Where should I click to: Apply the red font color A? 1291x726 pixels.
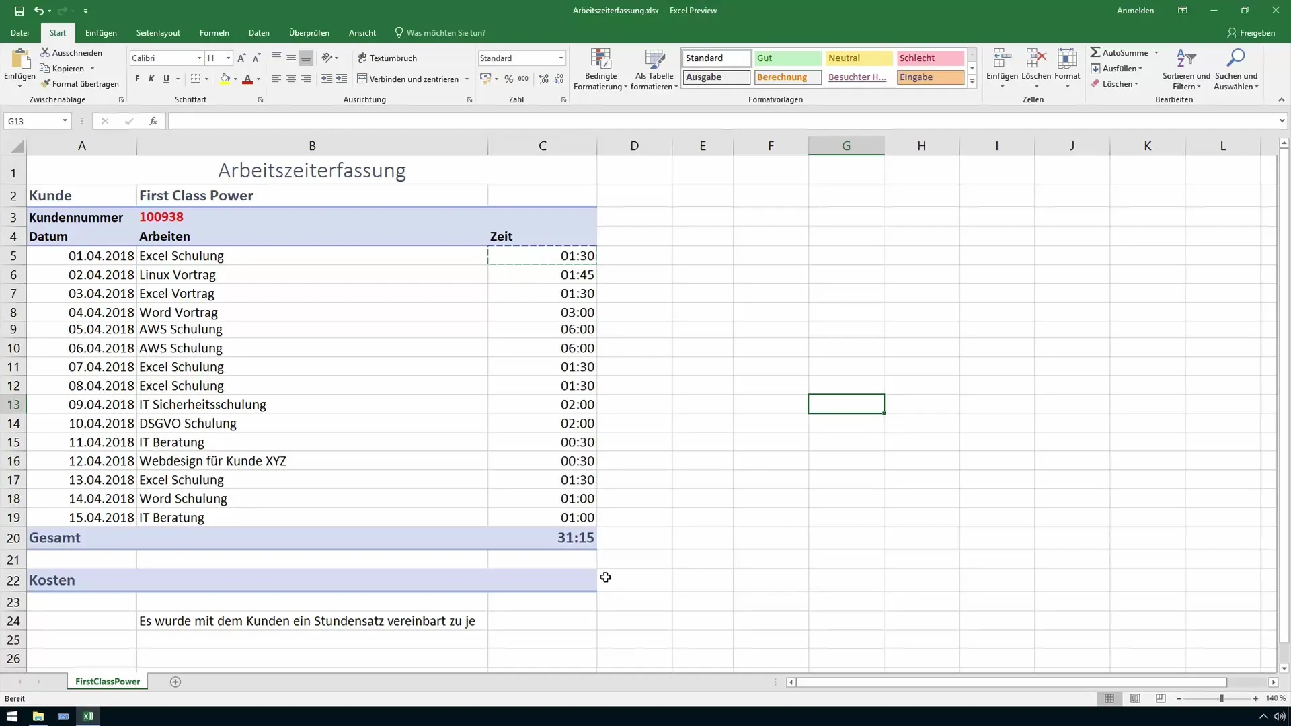[247, 79]
